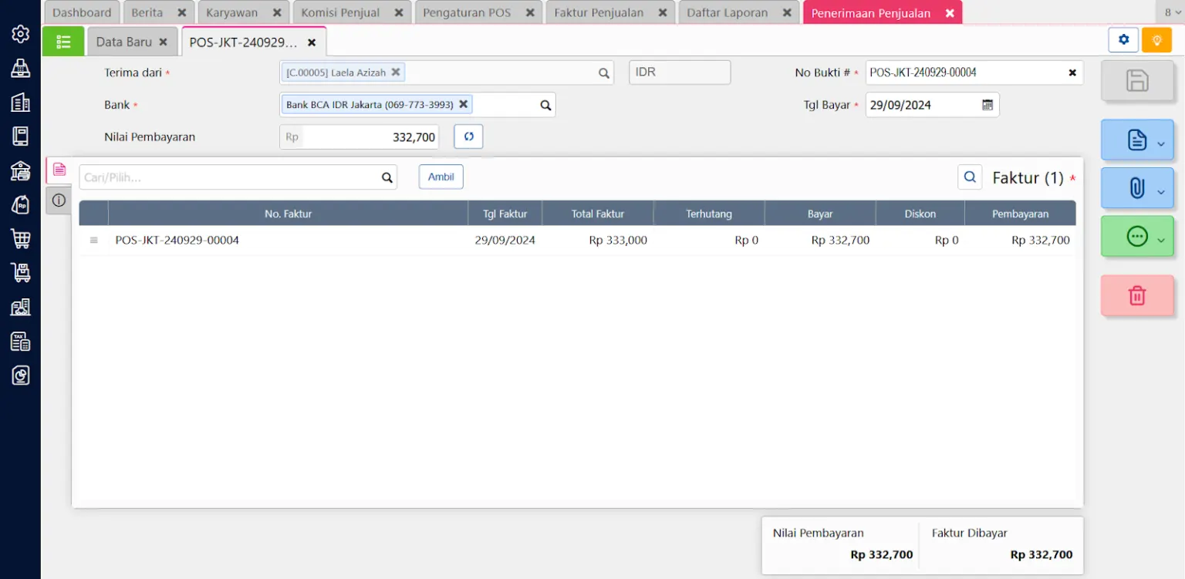This screenshot has height=579, width=1185.
Task: Click the Total Faktur value Rp 333,000
Action: point(618,241)
